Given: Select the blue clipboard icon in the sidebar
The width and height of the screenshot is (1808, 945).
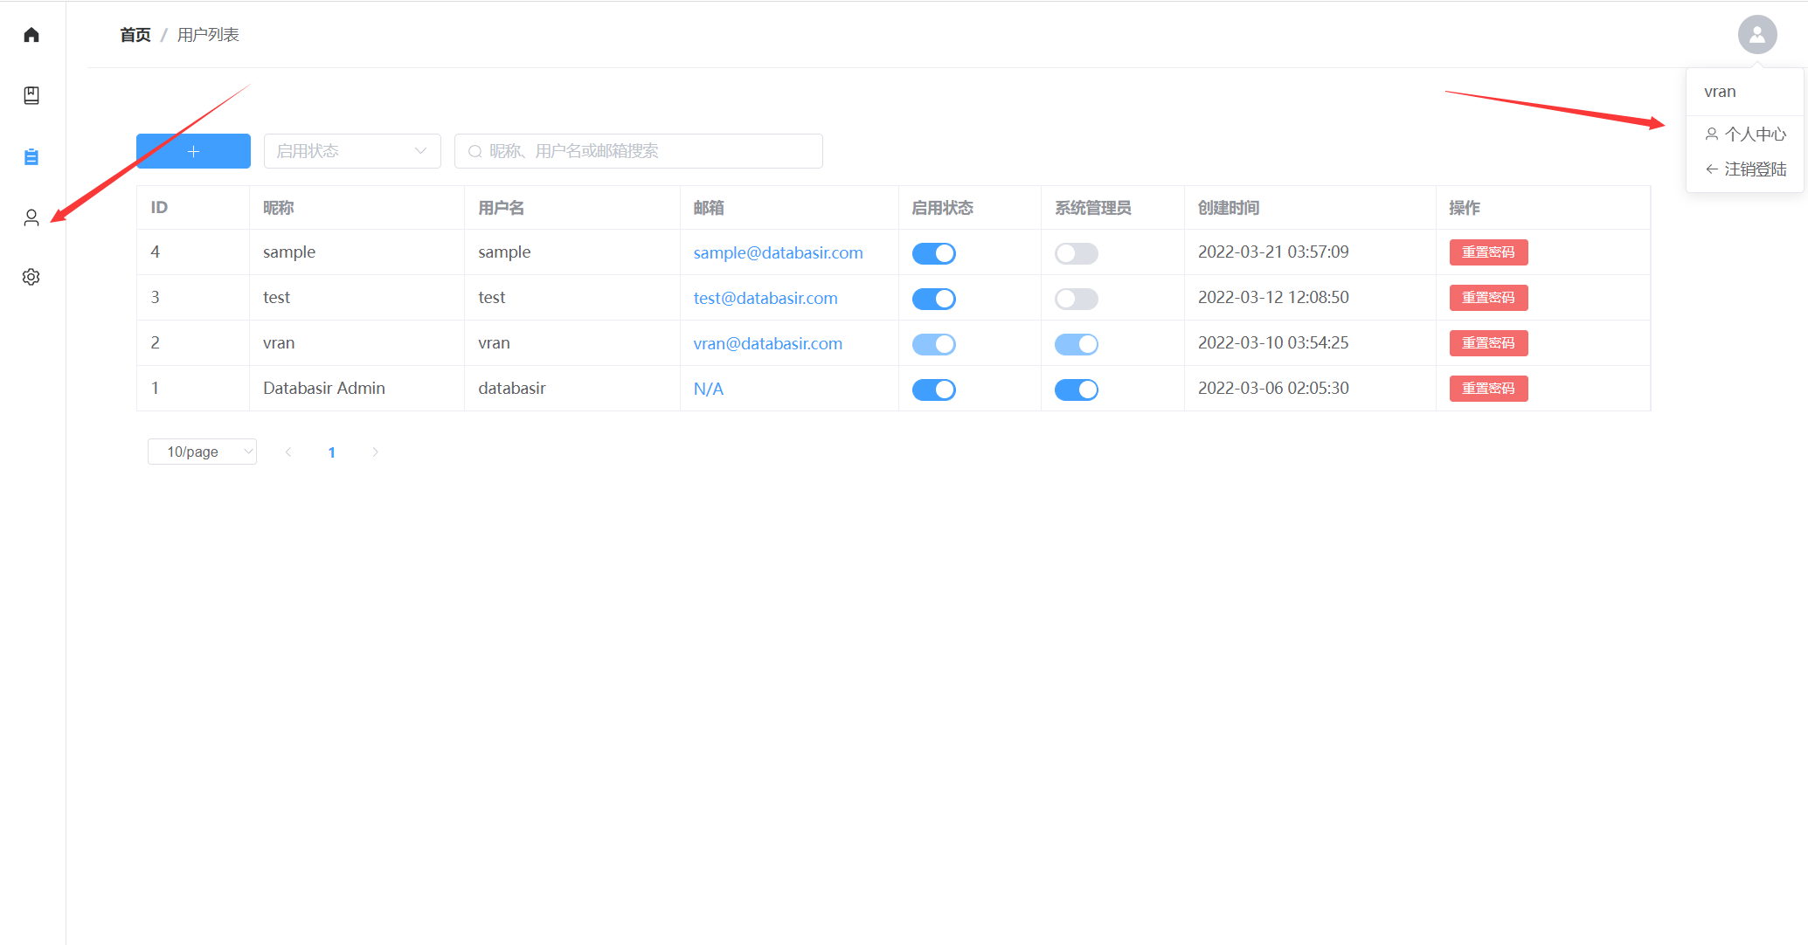Looking at the screenshot, I should (31, 156).
